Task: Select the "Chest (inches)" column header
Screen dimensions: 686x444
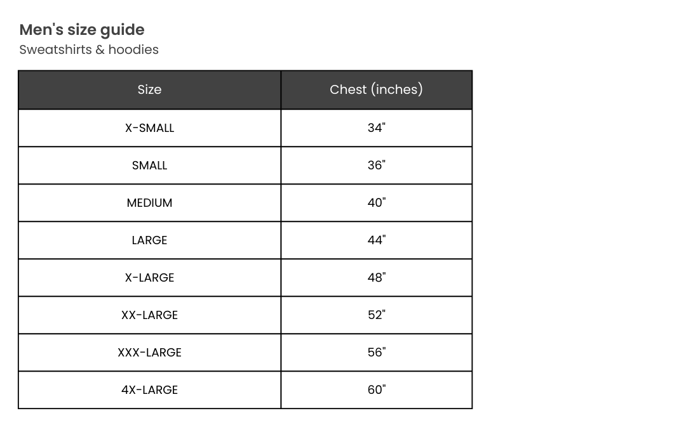Action: [x=376, y=90]
